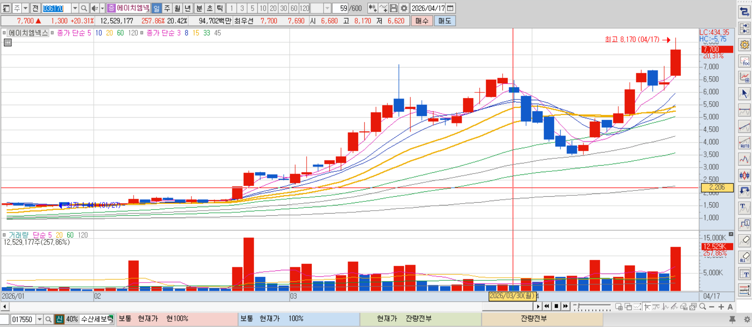Open the orange gear icon in right sidebar

pyautogui.click(x=744, y=44)
